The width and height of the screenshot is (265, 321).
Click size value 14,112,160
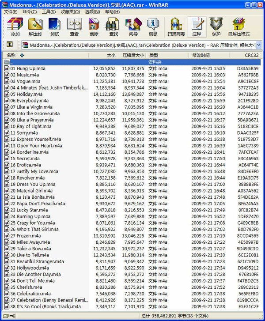click(104, 94)
